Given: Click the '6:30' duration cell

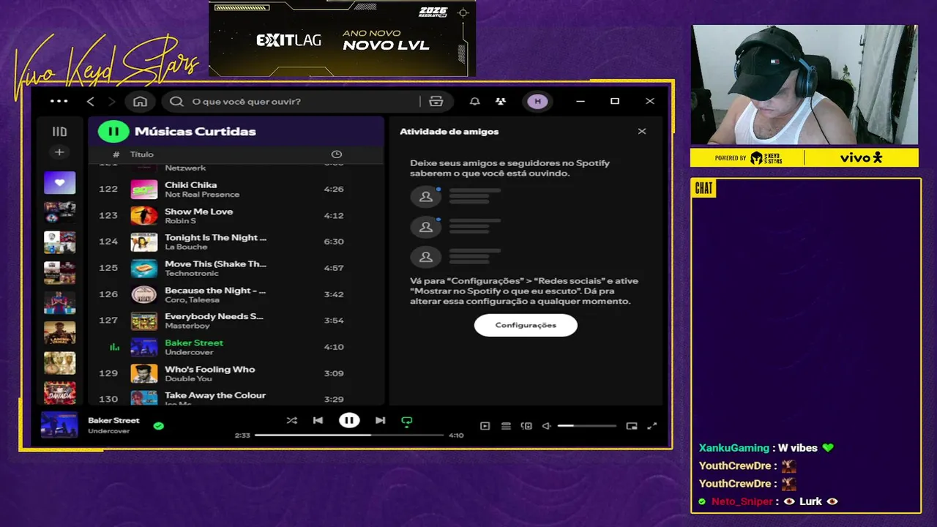Looking at the screenshot, I should pyautogui.click(x=334, y=242).
